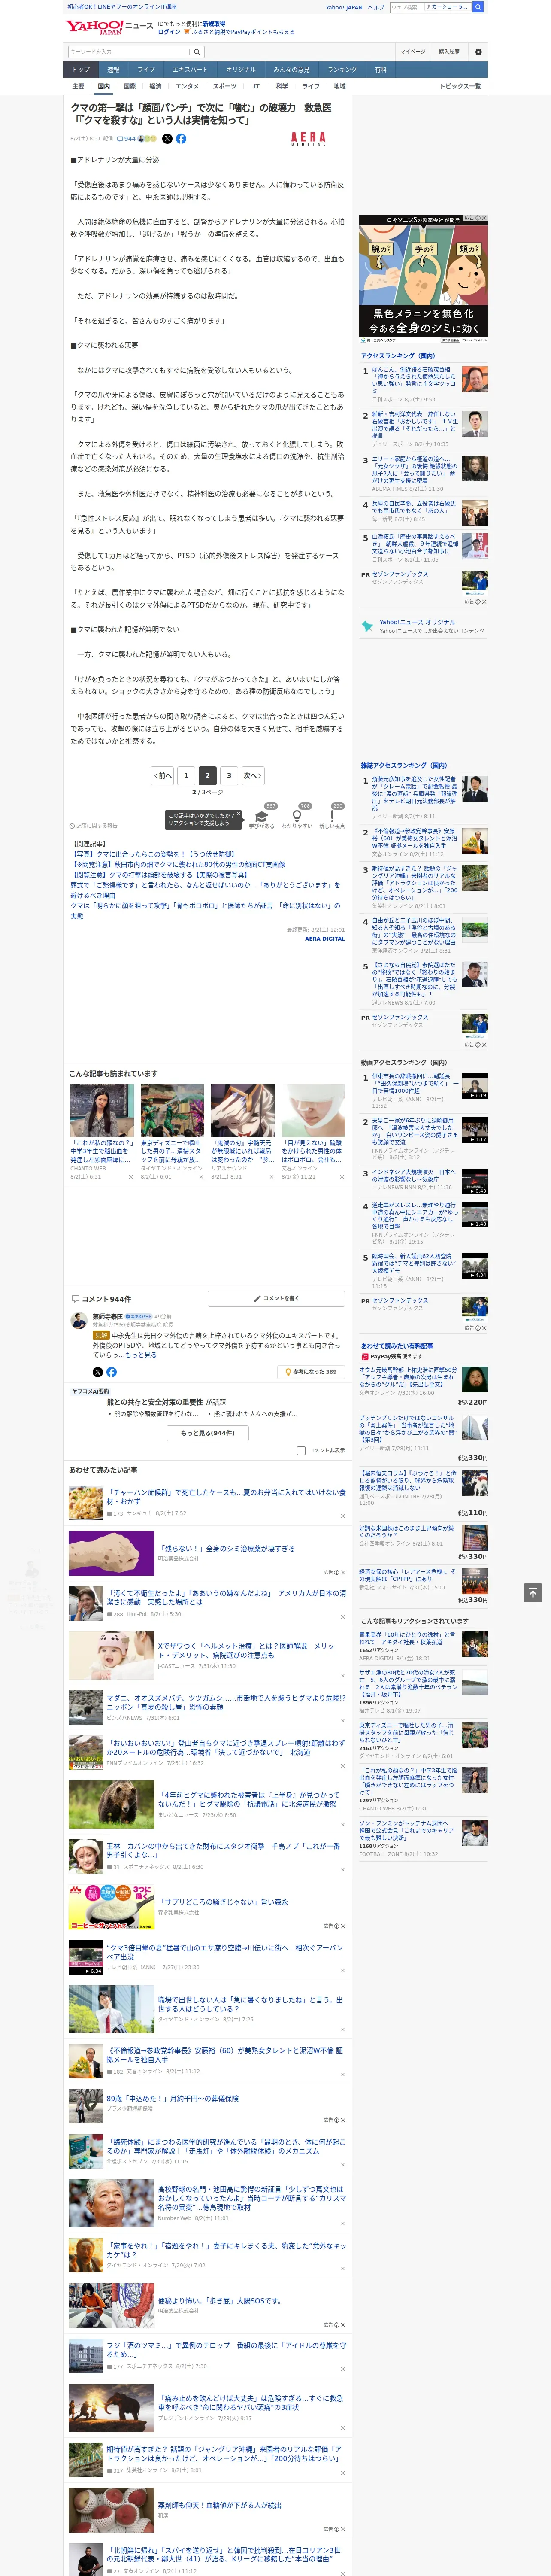Select 速報 tab
Image resolution: width=551 pixels, height=2576 pixels.
pos(113,70)
